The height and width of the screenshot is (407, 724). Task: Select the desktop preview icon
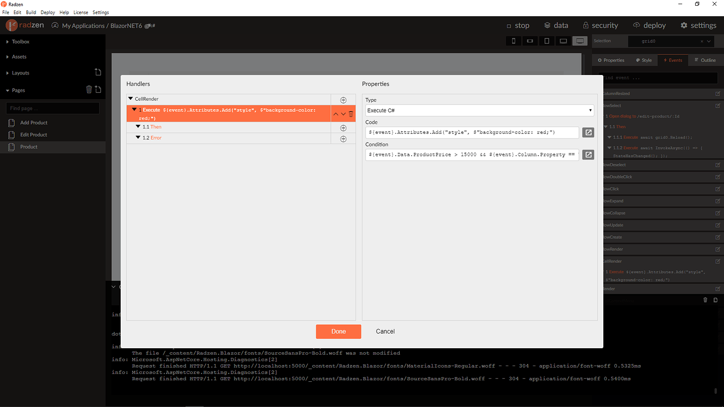[x=580, y=40]
